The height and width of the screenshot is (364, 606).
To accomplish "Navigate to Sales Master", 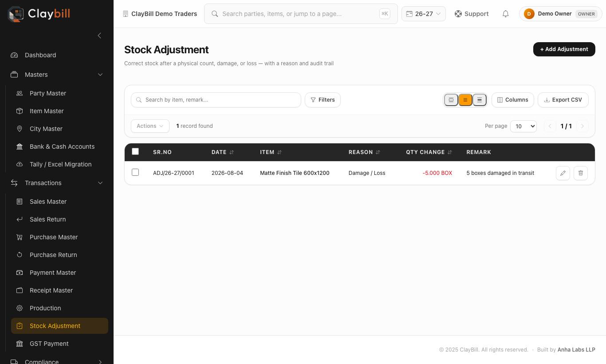I will click(x=59, y=202).
